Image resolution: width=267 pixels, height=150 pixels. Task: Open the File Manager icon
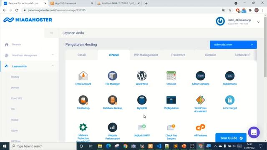coord(112,76)
